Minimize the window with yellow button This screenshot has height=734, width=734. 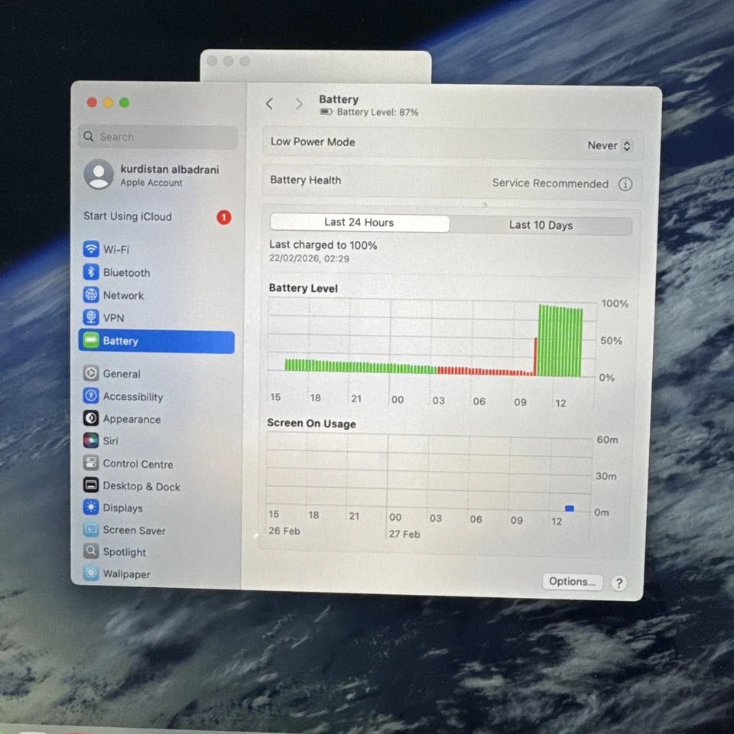pyautogui.click(x=108, y=102)
